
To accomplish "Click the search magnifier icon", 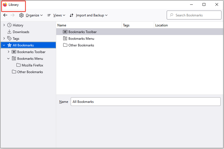I will coord(172,15).
